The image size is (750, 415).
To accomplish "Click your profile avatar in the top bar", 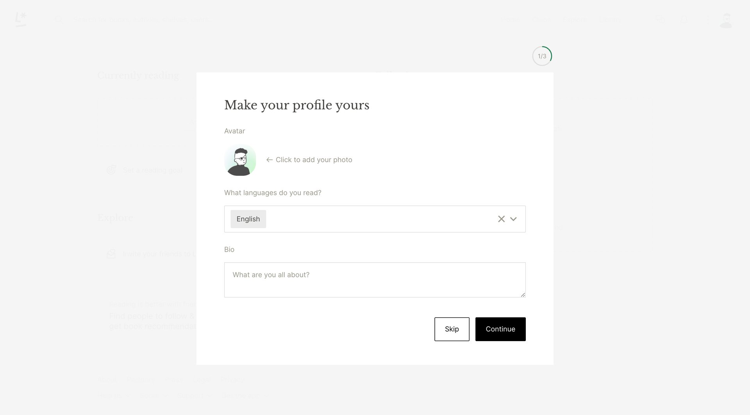I will 726,19.
